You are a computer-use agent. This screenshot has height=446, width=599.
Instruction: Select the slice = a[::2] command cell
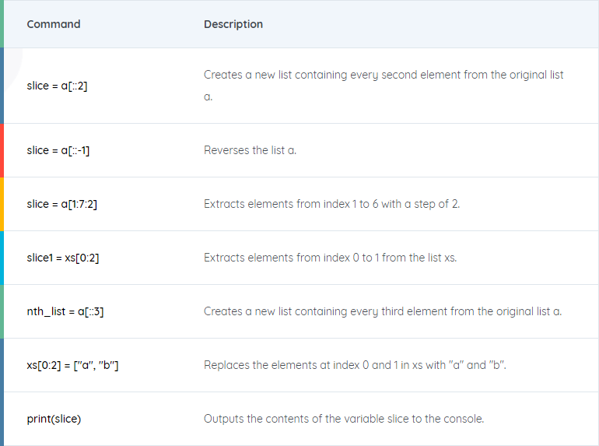(x=57, y=86)
